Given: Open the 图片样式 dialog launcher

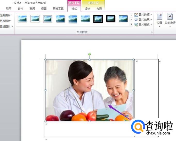Looking at the screenshot, I should [x=151, y=32].
